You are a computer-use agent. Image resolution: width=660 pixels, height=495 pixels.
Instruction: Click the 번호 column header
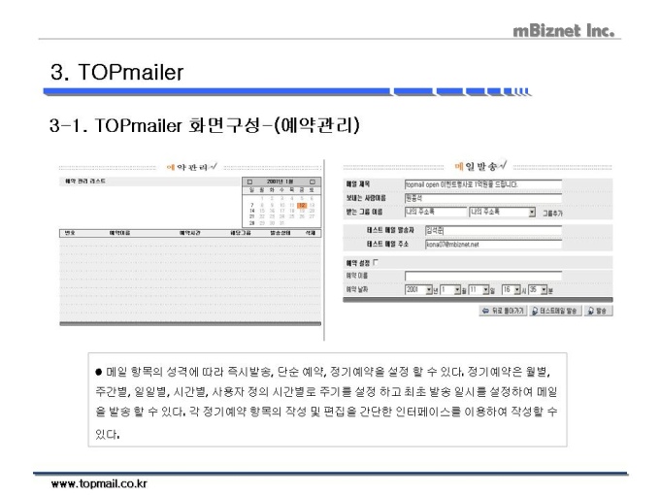click(x=70, y=233)
